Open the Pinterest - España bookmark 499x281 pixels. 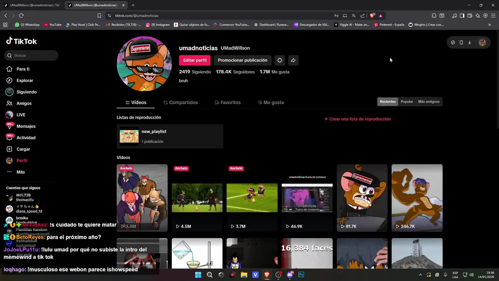(389, 25)
